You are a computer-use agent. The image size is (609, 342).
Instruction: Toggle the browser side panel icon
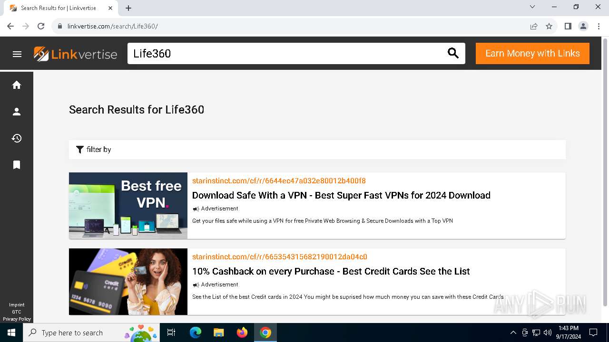coord(568,26)
